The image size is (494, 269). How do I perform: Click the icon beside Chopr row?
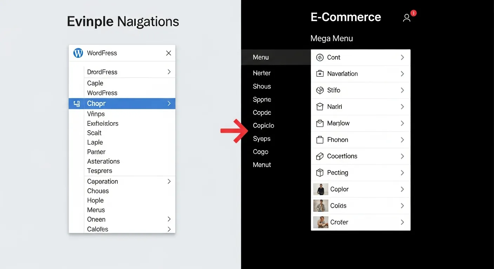coord(76,104)
